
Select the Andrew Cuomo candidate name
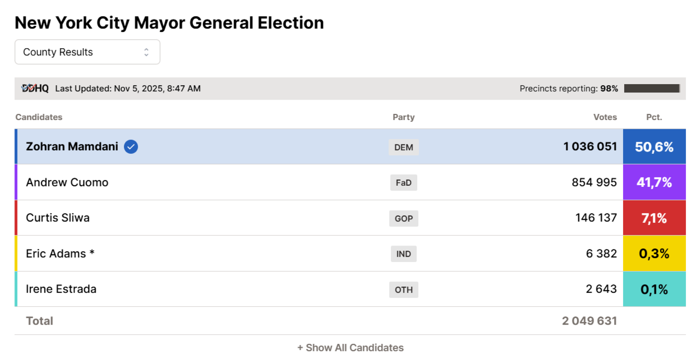pyautogui.click(x=67, y=182)
